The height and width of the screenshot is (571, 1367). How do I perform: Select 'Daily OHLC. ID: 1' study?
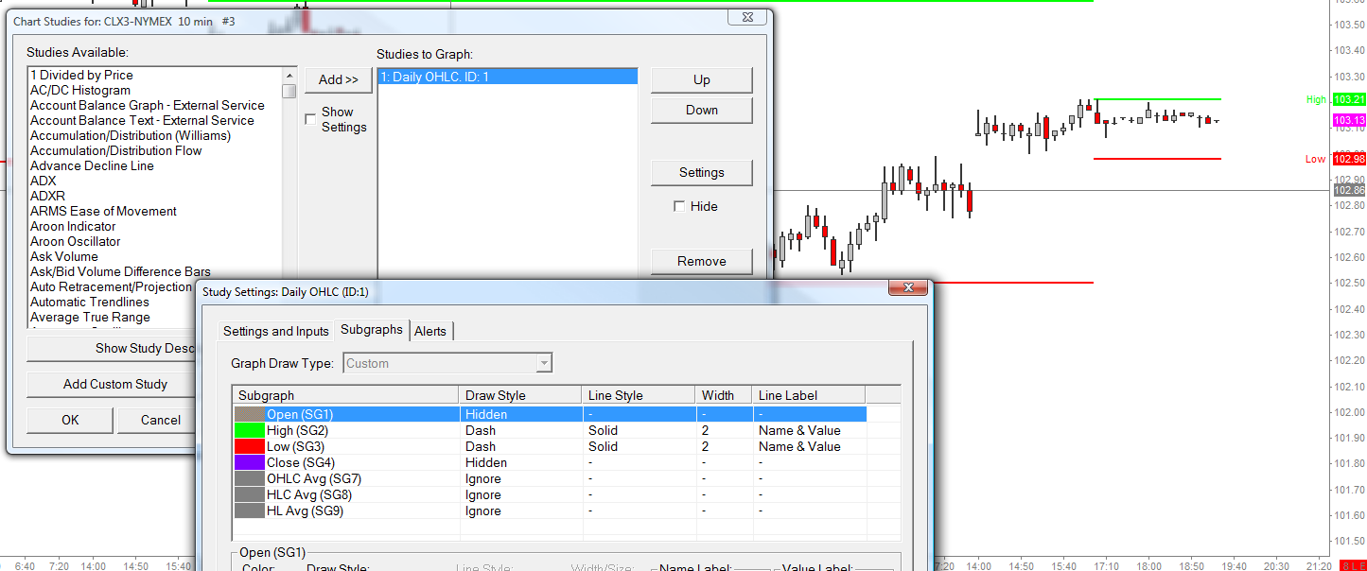(x=507, y=77)
